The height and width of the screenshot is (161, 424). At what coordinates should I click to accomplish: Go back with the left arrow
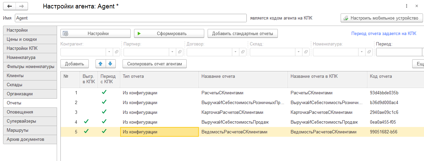(9, 6)
